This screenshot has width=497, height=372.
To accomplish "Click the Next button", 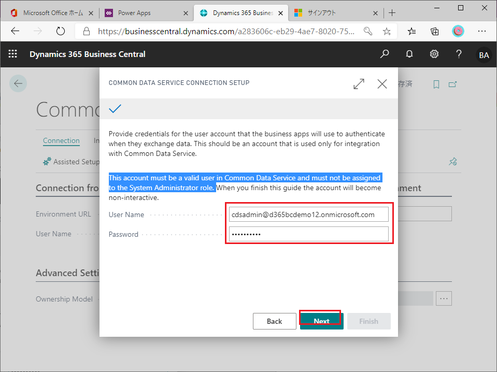I will tap(321, 321).
